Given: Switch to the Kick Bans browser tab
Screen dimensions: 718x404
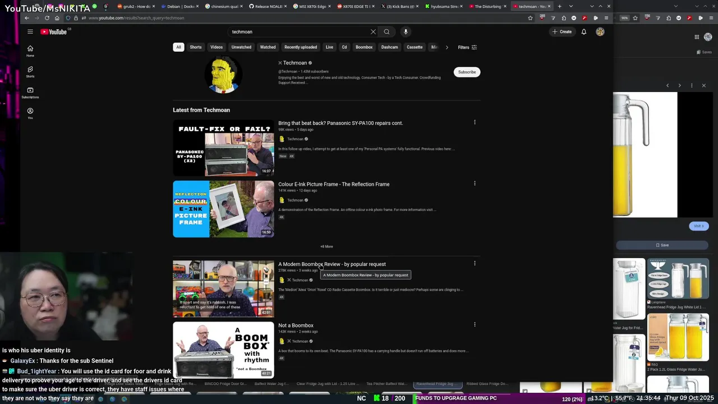Looking at the screenshot, I should click(399, 6).
